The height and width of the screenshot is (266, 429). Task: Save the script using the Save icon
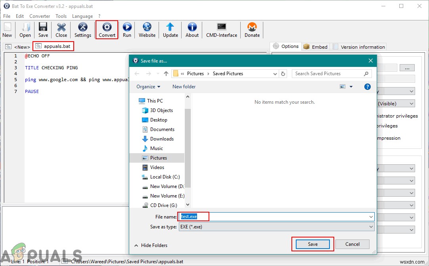(42, 30)
